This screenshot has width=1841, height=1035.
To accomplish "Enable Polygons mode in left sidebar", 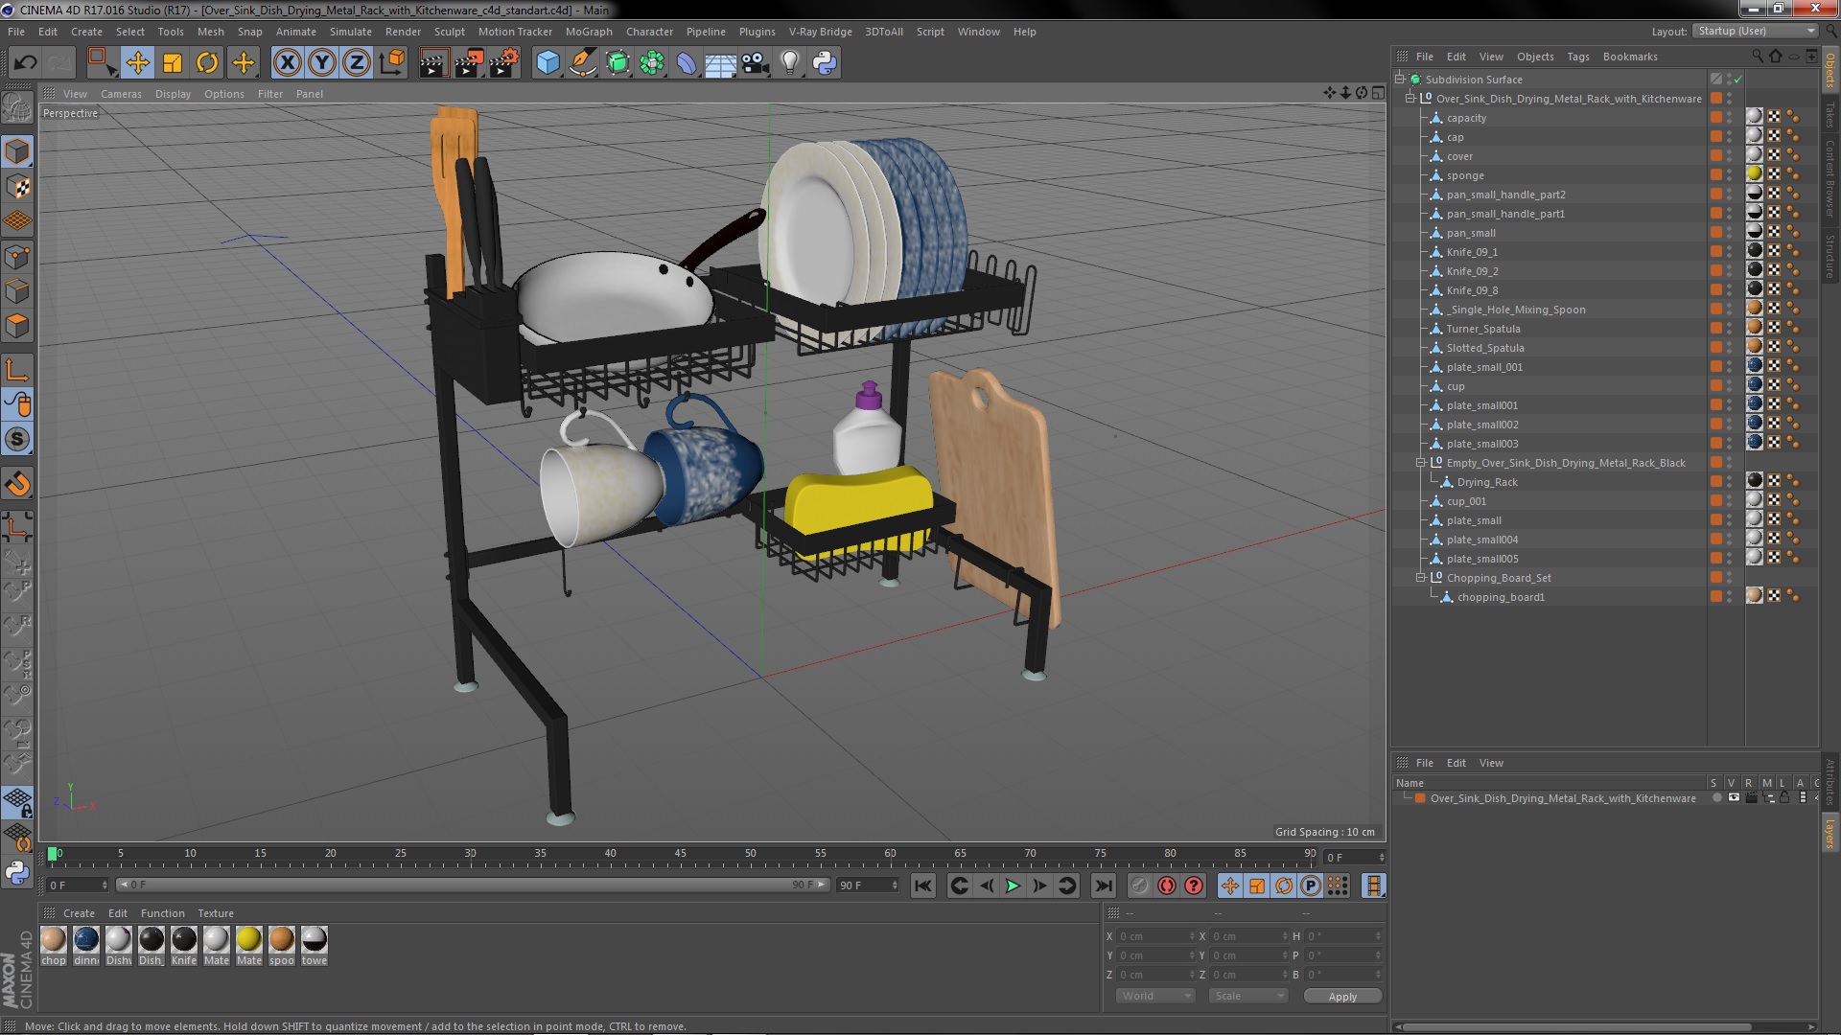I will pos(17,326).
